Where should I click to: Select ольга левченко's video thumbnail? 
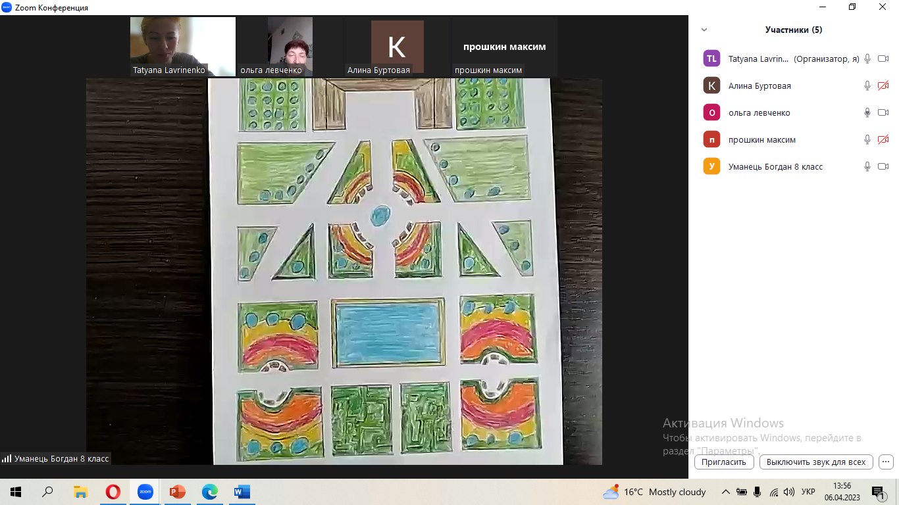(290, 47)
